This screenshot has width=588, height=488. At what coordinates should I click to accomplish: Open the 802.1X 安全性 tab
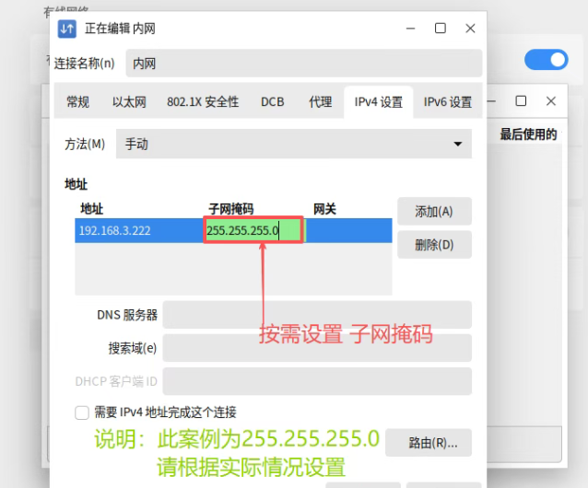point(203,102)
